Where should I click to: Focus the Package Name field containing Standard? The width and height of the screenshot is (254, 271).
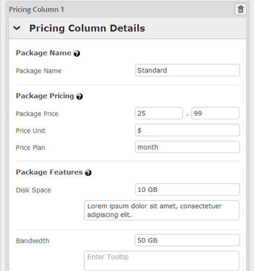tap(188, 70)
